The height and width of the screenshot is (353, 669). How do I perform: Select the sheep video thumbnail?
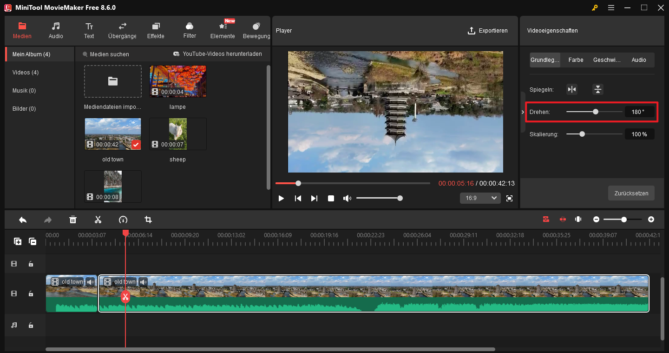(177, 134)
